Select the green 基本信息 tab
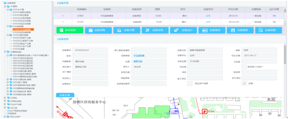Image resolution: width=288 pixels, height=119 pixels. click(70, 30)
